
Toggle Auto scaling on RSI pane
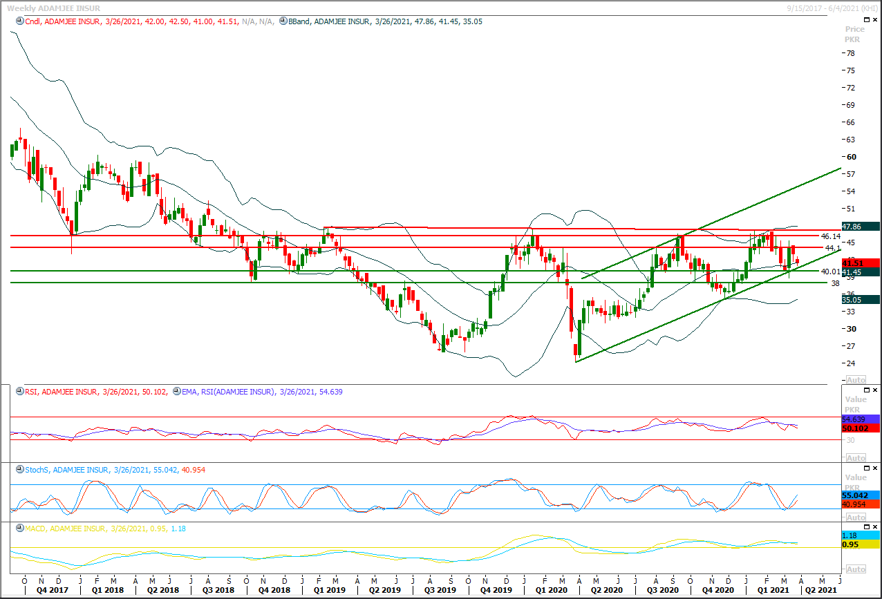click(856, 458)
